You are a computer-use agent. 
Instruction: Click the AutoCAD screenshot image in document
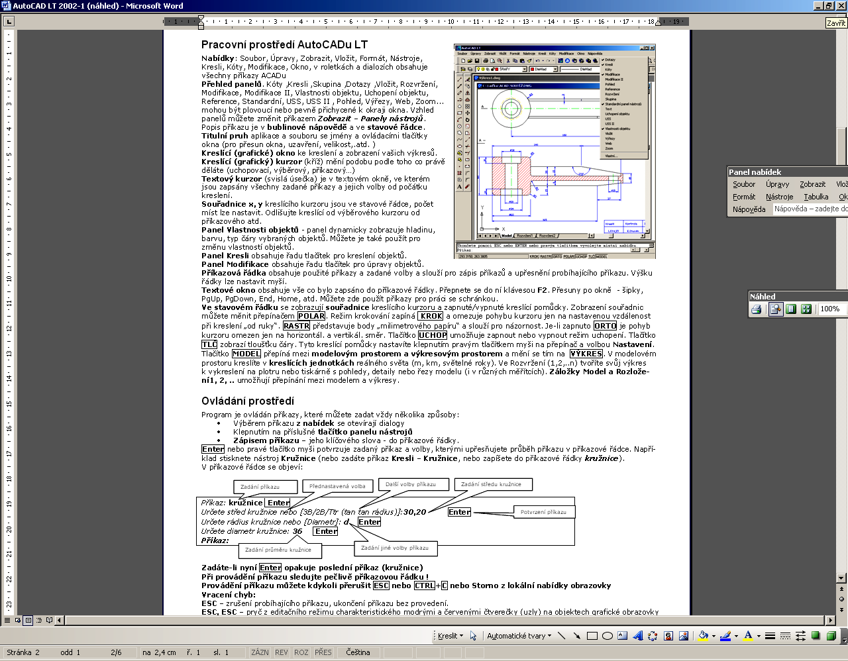coord(555,151)
